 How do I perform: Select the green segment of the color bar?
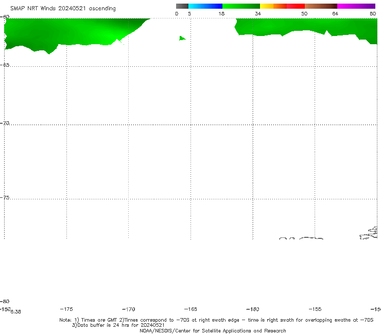[x=241, y=6]
